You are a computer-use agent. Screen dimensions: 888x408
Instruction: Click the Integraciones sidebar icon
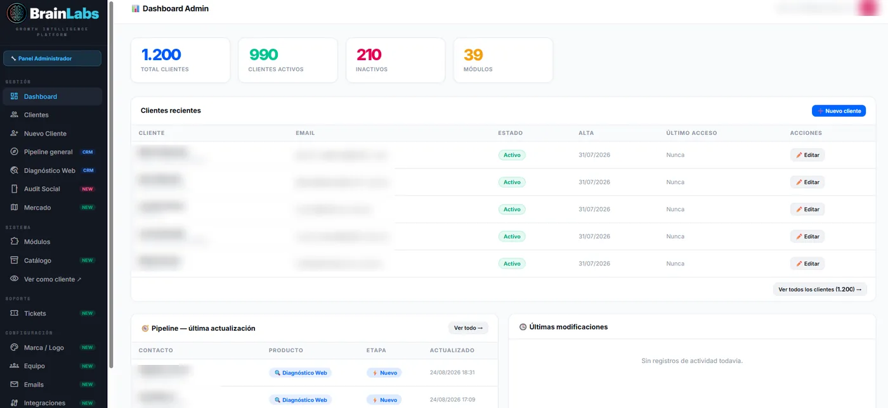14,403
